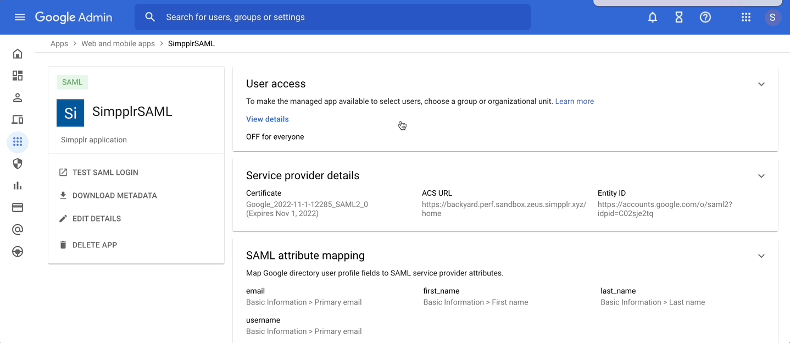Open the Home section in sidebar
This screenshot has height=343, width=790.
[x=17, y=53]
